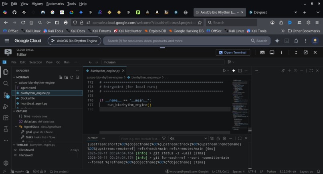This screenshot has height=174, width=323.
Task: Click the main*+ branch in status bar
Action: click(x=18, y=171)
